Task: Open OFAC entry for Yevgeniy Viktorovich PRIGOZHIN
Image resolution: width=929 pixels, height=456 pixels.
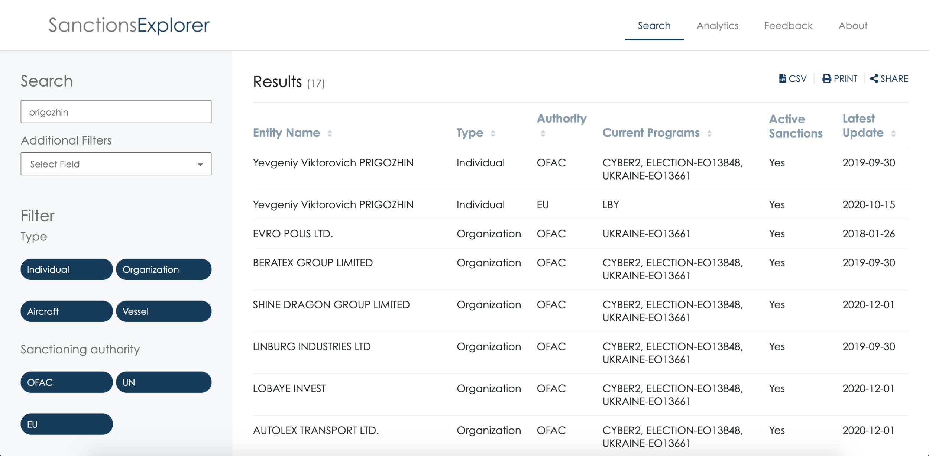Action: click(333, 163)
